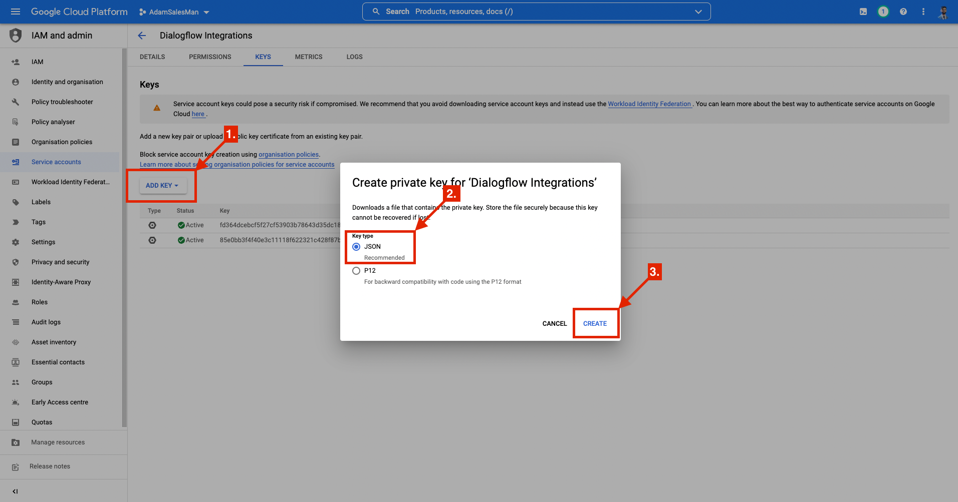Click the IAM add-person icon in sidebar
The width and height of the screenshot is (958, 502).
click(16, 62)
